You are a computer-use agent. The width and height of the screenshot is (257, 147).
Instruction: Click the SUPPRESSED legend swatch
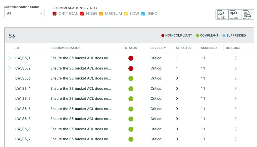click(224, 35)
